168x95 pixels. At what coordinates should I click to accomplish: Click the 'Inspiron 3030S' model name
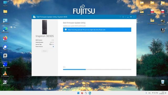[45, 36]
